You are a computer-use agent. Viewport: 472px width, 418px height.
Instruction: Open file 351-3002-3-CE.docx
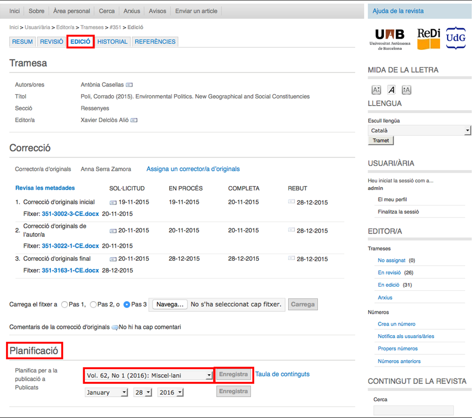(70, 214)
